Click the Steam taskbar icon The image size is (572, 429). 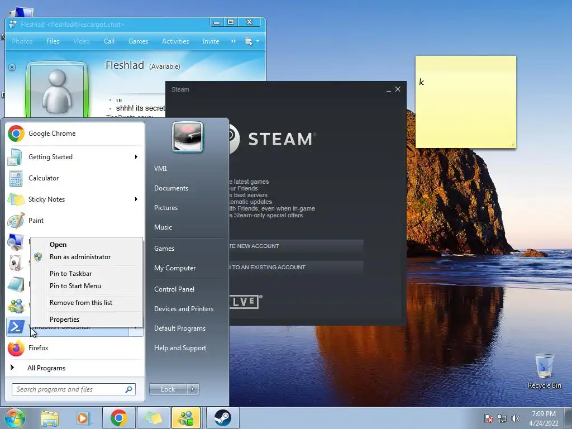click(222, 418)
